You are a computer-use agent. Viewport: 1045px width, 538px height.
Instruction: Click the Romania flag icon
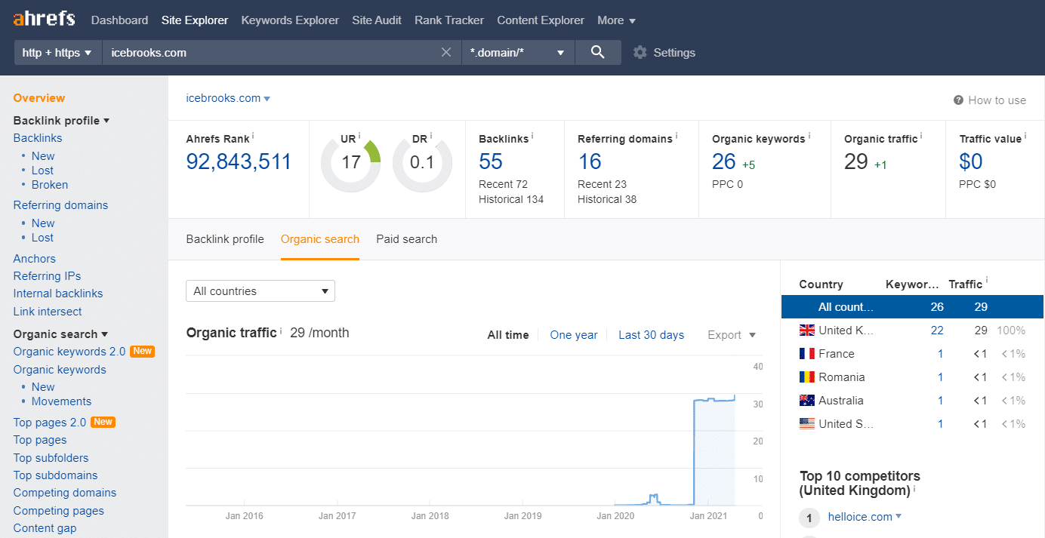(806, 377)
